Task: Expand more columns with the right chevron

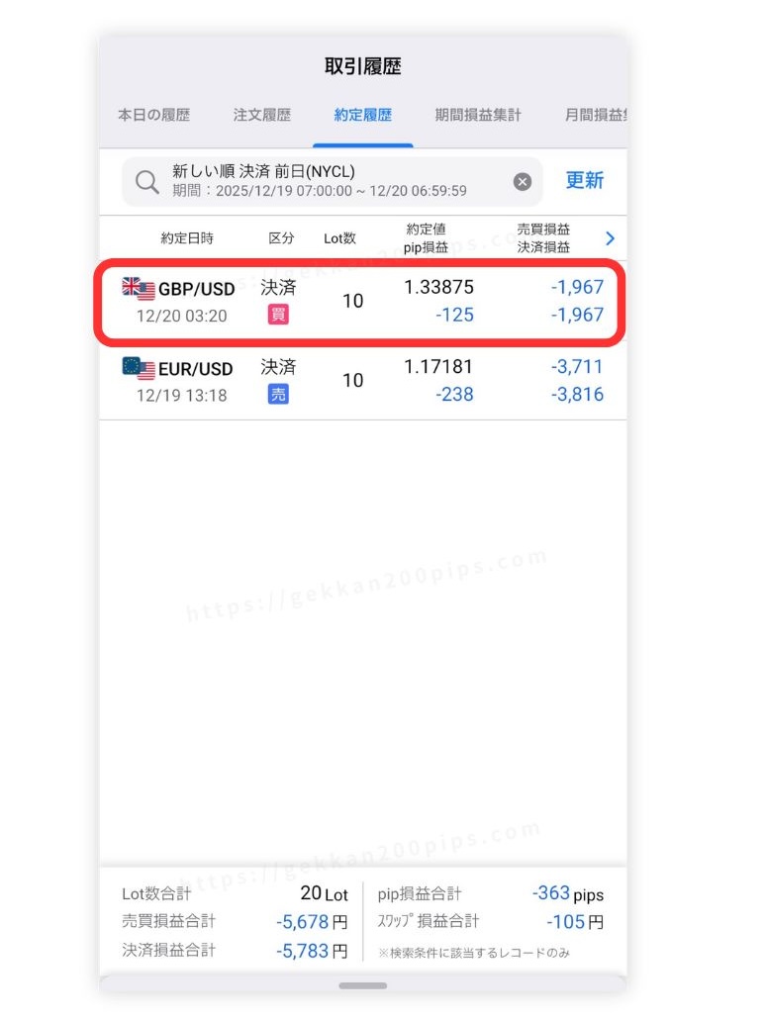Action: pos(610,238)
